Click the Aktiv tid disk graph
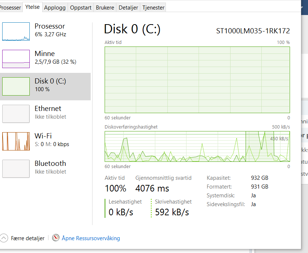Image resolution: width=308 pixels, height=253 pixels. [x=197, y=80]
